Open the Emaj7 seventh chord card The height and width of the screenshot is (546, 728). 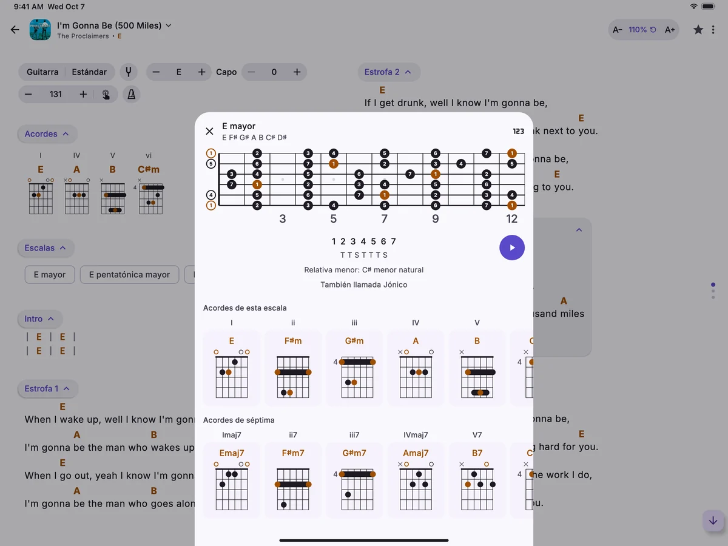click(x=232, y=480)
